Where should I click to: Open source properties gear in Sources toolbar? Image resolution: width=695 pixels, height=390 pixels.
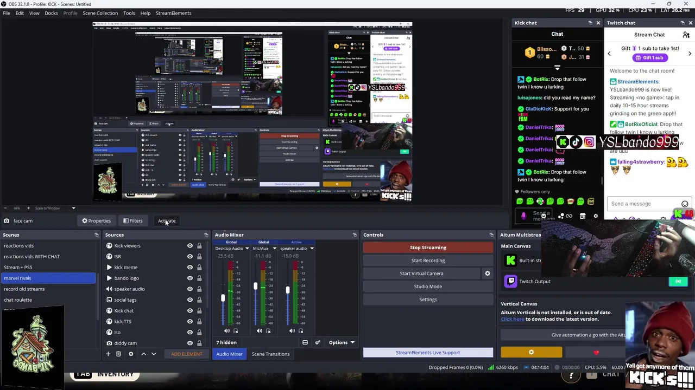(x=131, y=354)
